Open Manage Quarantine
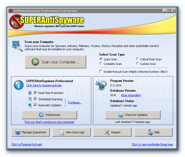 pyautogui.click(x=31, y=132)
